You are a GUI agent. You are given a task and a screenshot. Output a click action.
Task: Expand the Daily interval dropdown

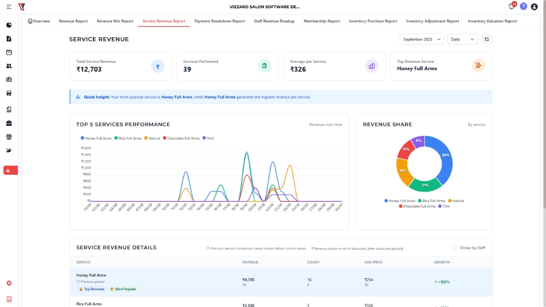point(462,39)
